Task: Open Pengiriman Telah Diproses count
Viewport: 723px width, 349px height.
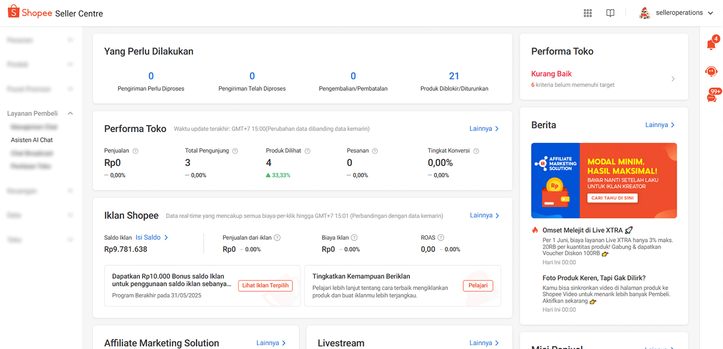Action: [252, 76]
